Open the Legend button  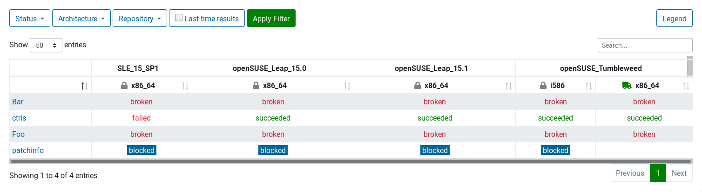click(x=674, y=19)
